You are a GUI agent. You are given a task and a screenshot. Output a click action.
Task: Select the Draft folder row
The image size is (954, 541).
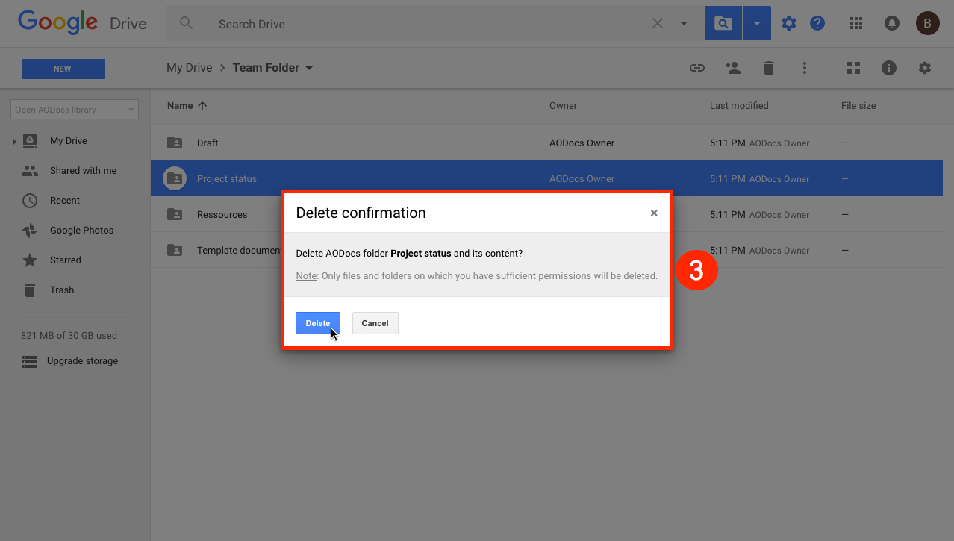point(546,143)
